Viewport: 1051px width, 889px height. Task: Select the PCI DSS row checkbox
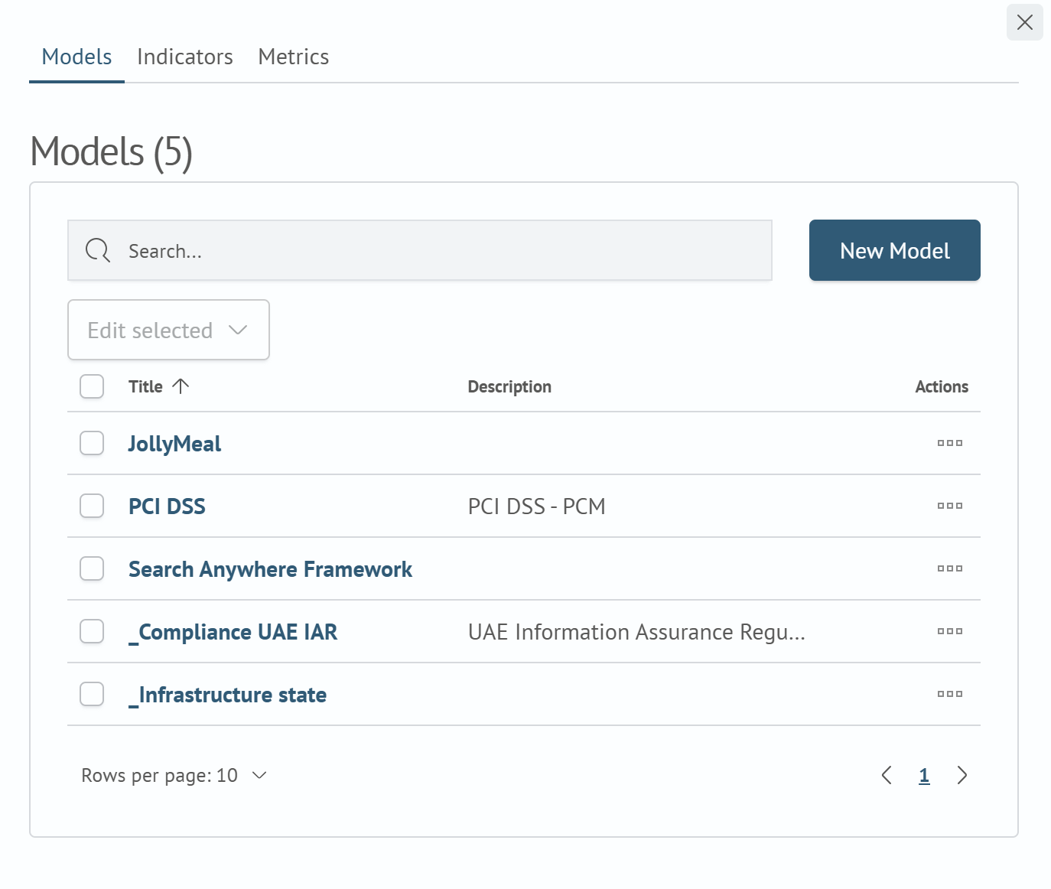click(92, 506)
